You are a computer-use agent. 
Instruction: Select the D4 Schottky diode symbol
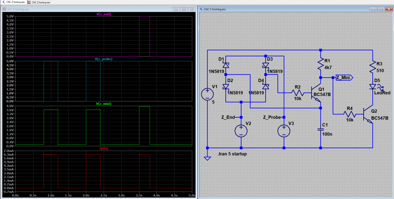pyautogui.click(x=266, y=87)
